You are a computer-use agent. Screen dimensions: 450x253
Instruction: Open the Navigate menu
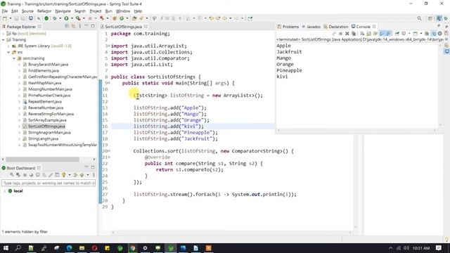63,11
